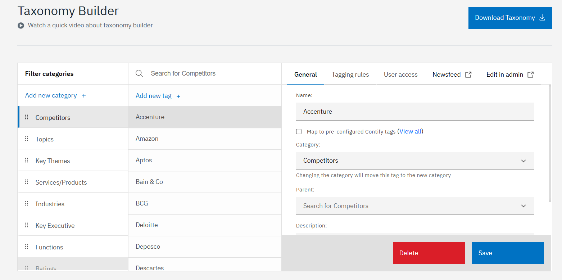Select the Industries category

[x=73, y=204]
